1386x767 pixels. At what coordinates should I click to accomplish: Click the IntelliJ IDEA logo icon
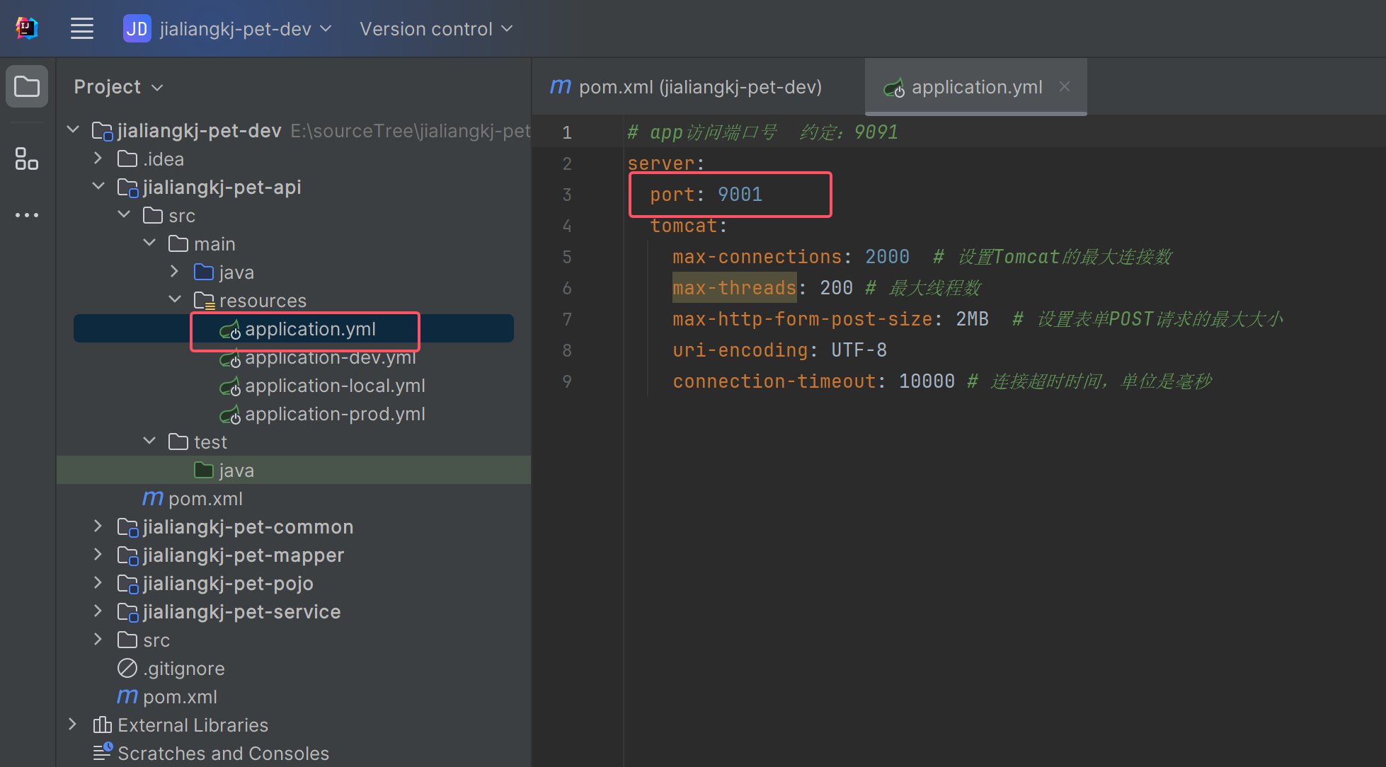pos(26,28)
